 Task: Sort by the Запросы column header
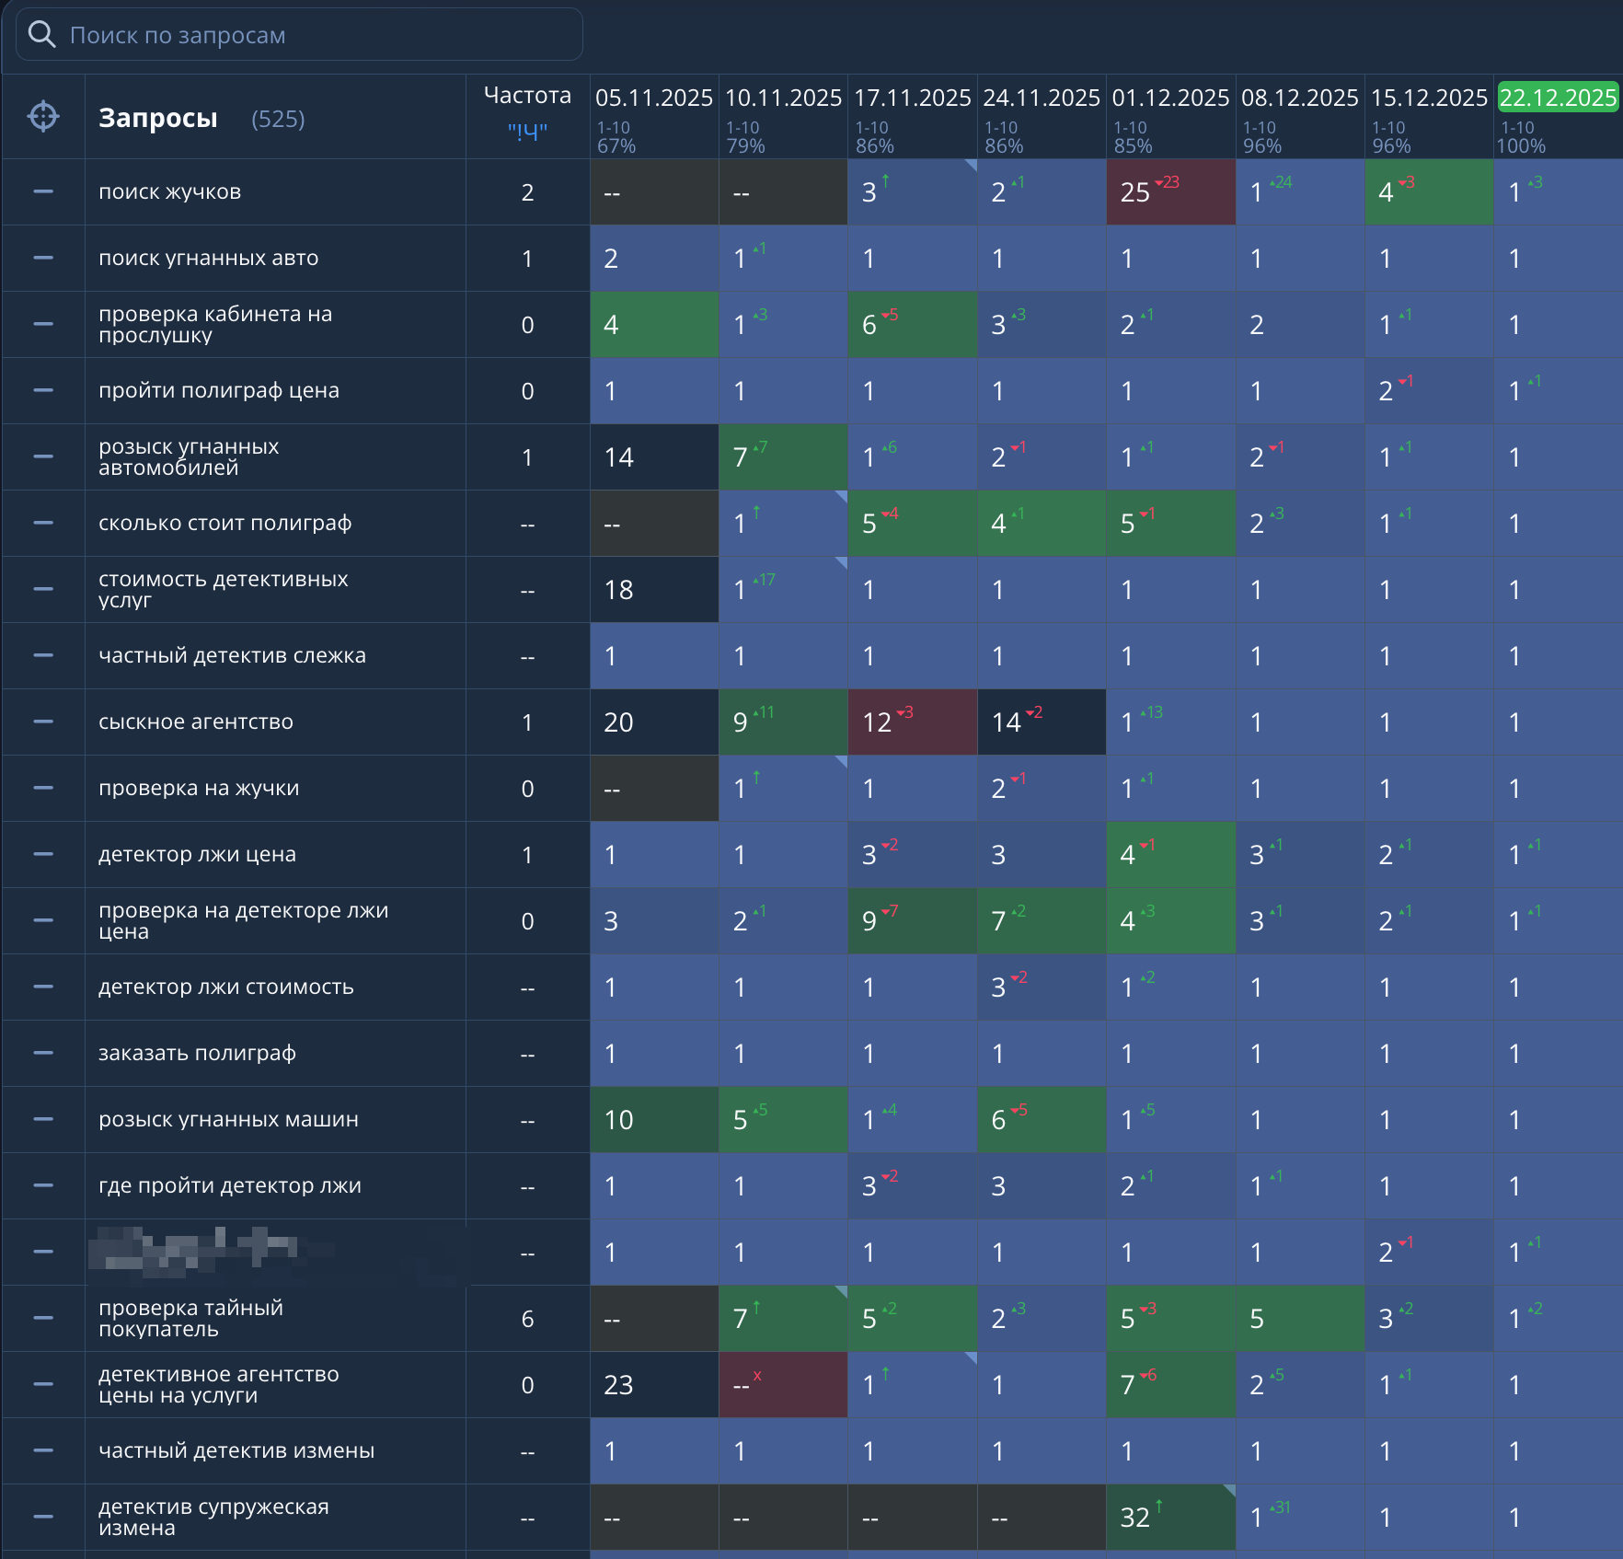[x=158, y=118]
